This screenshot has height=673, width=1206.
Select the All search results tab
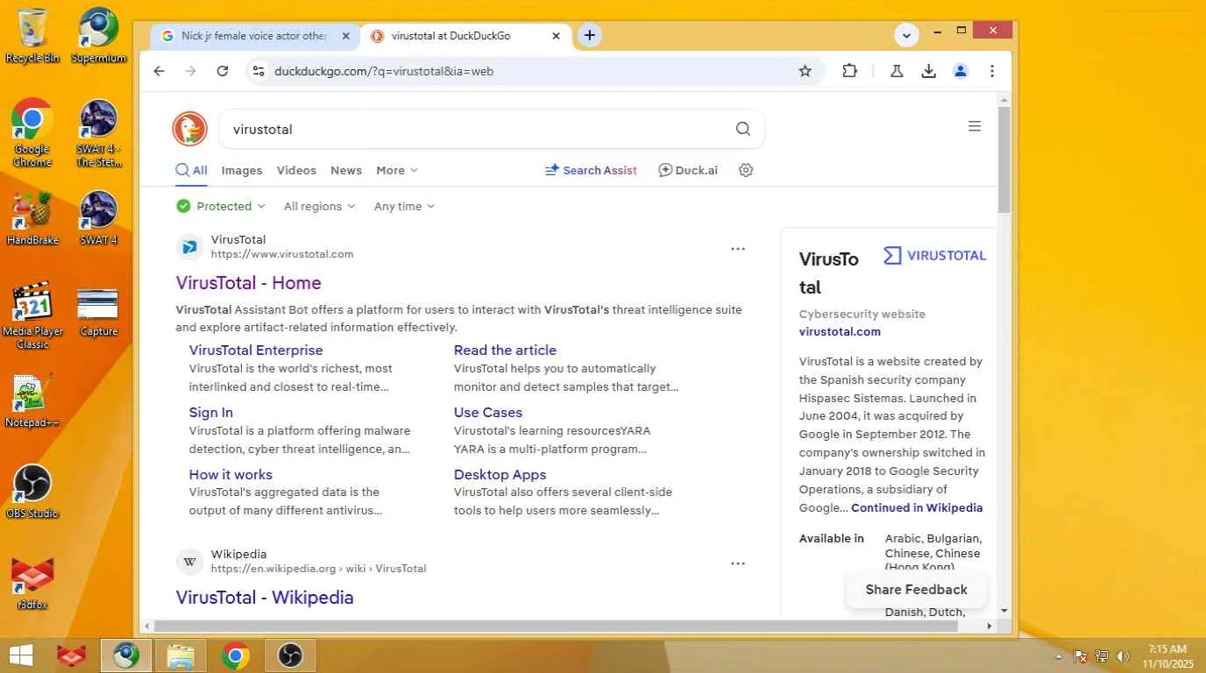point(192,170)
